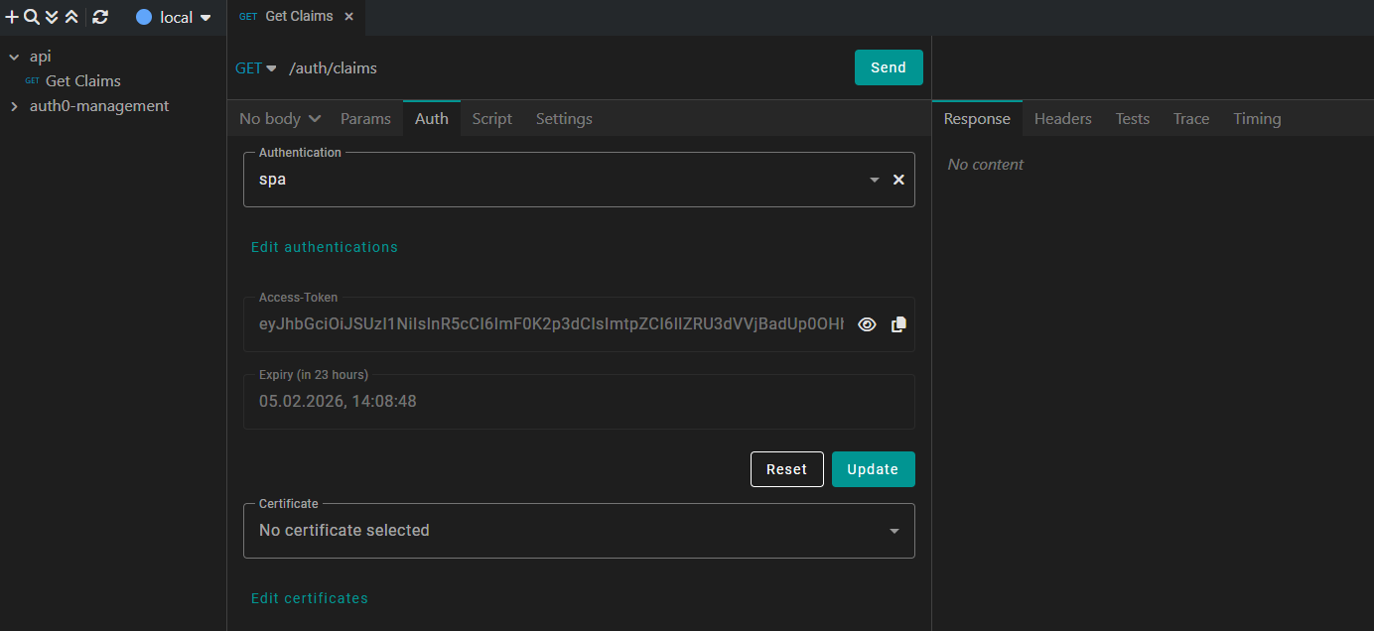Click the refresh icon in sidebar toolbar
The image size is (1374, 631).
(x=100, y=17)
